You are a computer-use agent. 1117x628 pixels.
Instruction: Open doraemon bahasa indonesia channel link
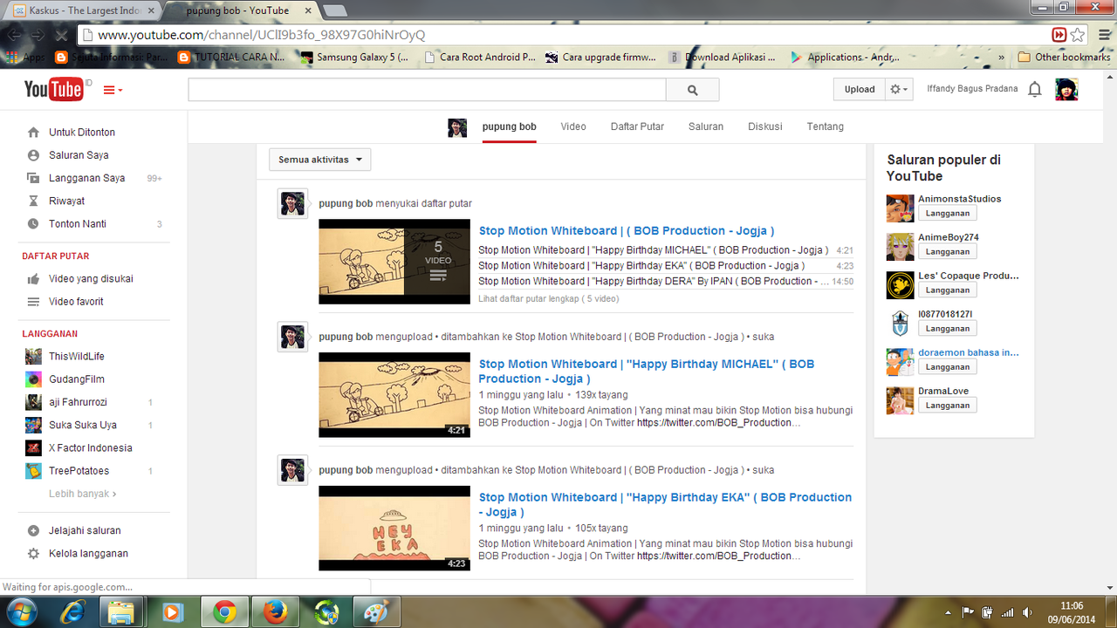[969, 352]
